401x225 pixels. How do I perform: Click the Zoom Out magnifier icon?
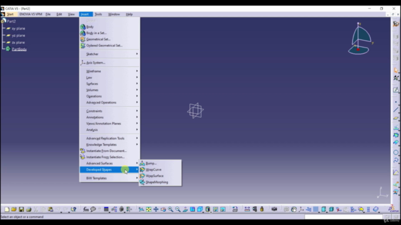click(x=178, y=209)
